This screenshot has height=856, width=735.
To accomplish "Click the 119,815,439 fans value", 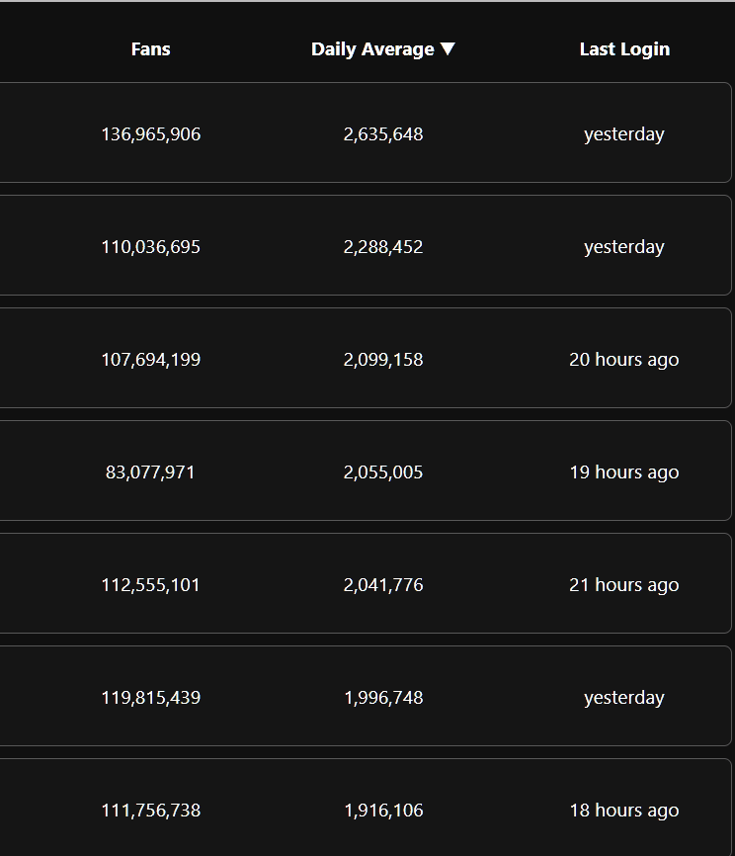I will (150, 698).
